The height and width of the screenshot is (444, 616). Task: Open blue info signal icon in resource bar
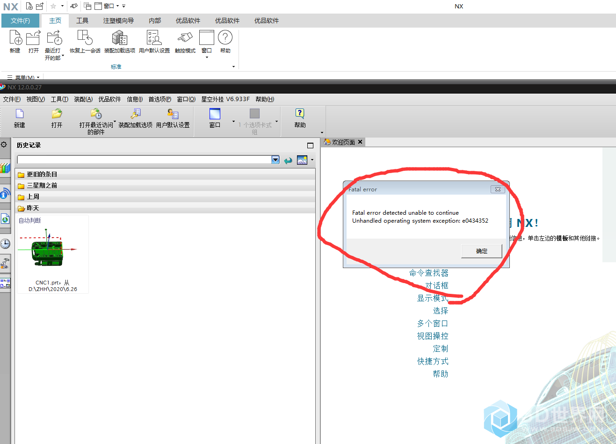click(x=5, y=193)
